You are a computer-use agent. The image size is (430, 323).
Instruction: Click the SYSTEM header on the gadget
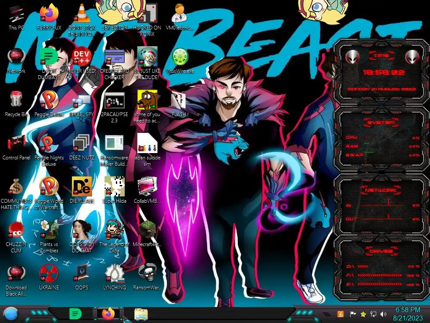tap(381, 122)
